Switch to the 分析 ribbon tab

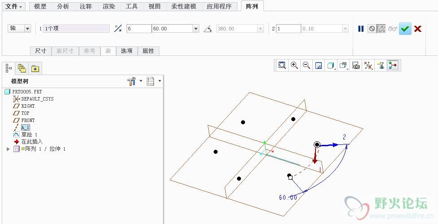click(x=63, y=6)
